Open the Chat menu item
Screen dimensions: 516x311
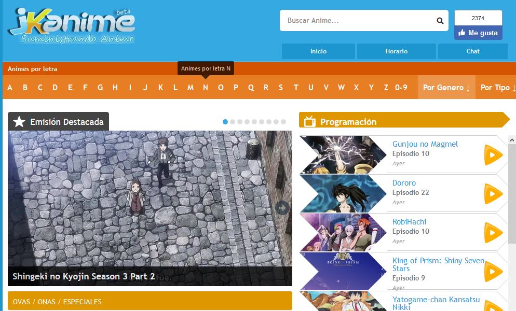click(x=472, y=51)
